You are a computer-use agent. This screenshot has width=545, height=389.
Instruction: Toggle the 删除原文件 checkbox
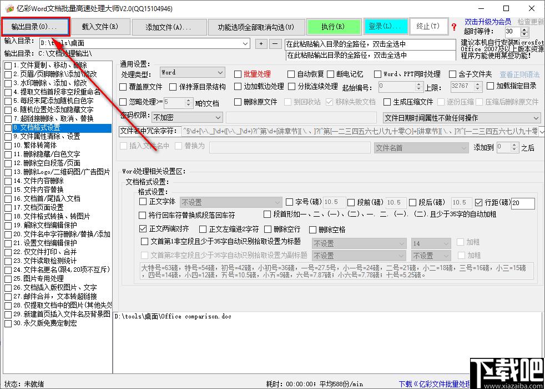pos(238,102)
